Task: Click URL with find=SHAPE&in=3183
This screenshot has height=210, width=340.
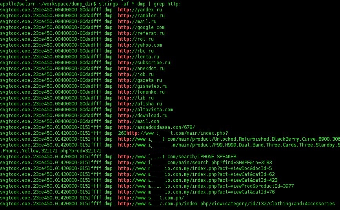Action: point(195,162)
